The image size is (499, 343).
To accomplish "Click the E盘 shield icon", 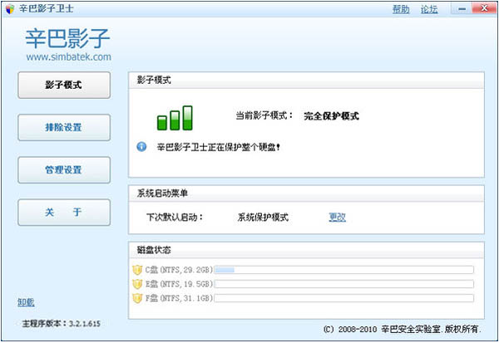I will (x=137, y=283).
